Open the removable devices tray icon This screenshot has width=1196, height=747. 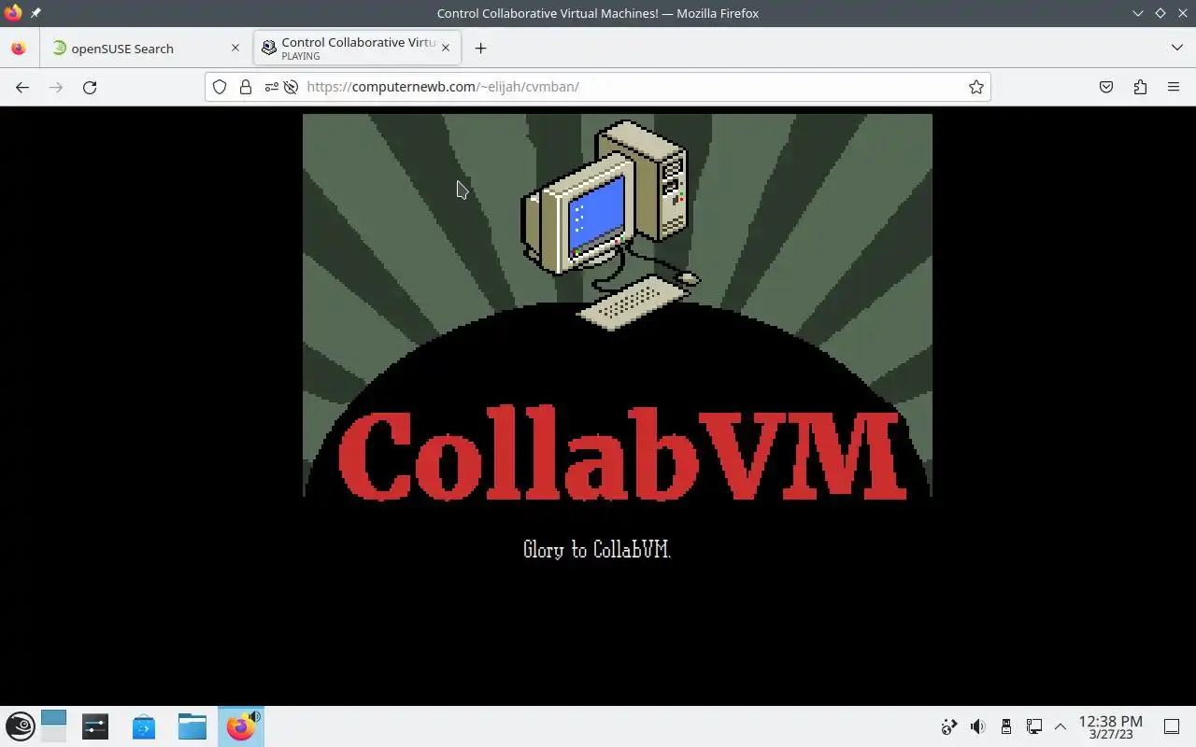coord(1005,726)
